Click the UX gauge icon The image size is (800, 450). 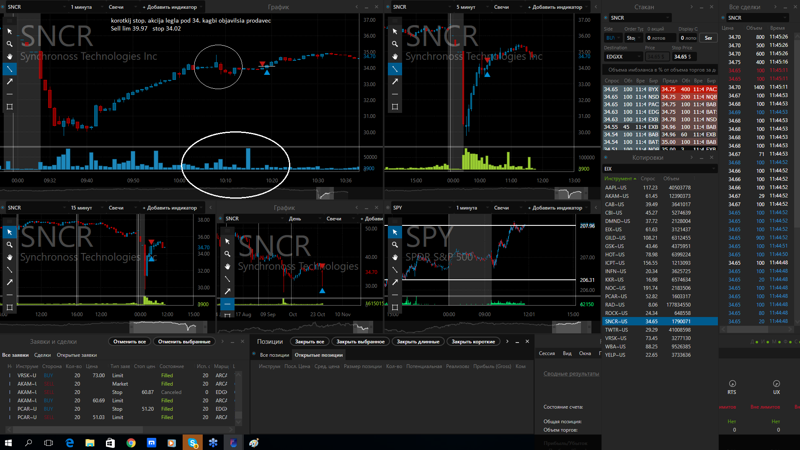click(x=777, y=384)
